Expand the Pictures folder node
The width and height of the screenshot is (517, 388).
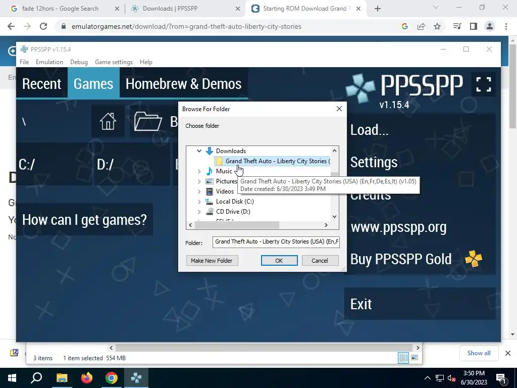199,181
